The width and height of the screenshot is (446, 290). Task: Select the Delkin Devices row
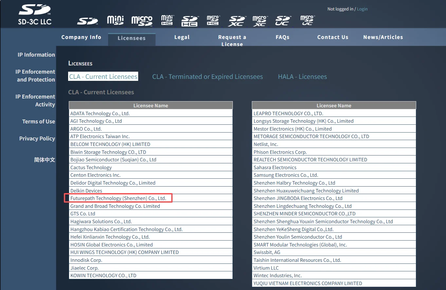(x=151, y=190)
